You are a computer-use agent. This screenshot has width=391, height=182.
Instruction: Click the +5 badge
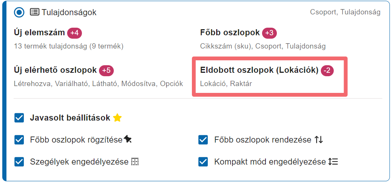106,71
